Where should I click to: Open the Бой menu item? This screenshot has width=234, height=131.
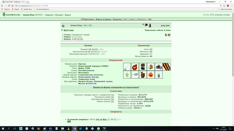(125, 19)
